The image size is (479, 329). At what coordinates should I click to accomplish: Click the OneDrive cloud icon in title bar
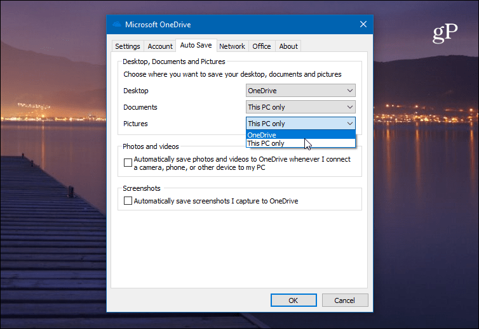pos(117,25)
